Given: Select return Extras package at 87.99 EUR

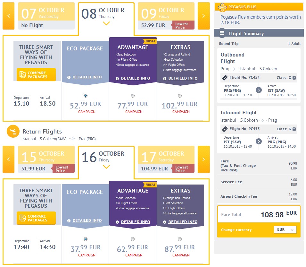Looking at the screenshot, I should pyautogui.click(x=180, y=239).
